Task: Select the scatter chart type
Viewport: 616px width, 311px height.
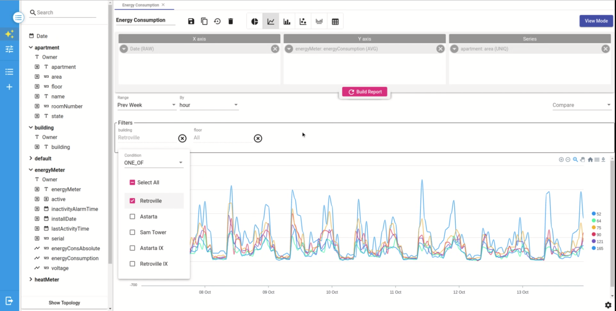Action: click(x=303, y=22)
